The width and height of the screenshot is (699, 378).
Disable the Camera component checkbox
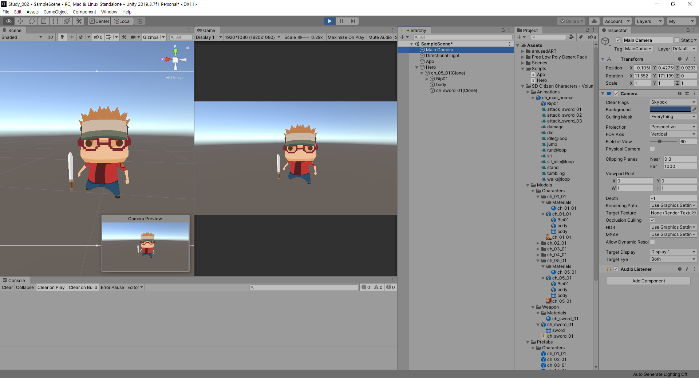(616, 93)
